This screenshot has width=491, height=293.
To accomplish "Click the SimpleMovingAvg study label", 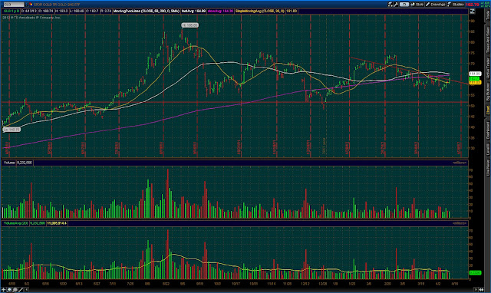I will pyautogui.click(x=260, y=11).
